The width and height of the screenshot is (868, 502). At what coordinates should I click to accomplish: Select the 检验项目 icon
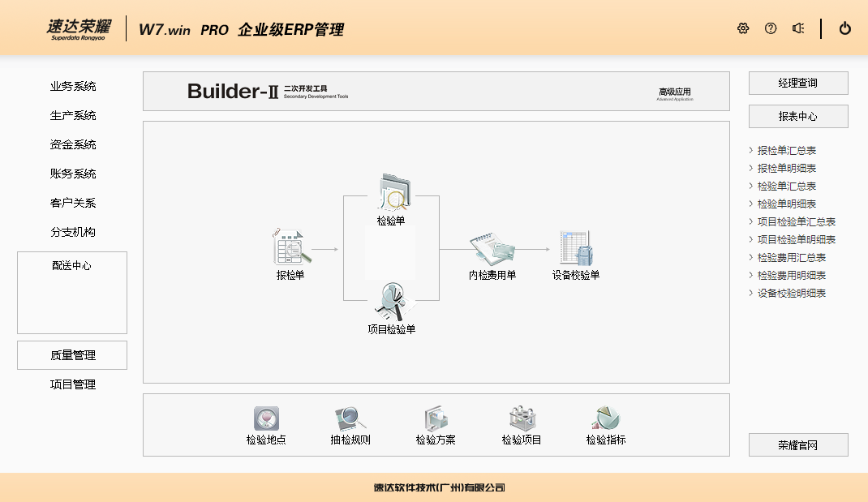coord(522,418)
